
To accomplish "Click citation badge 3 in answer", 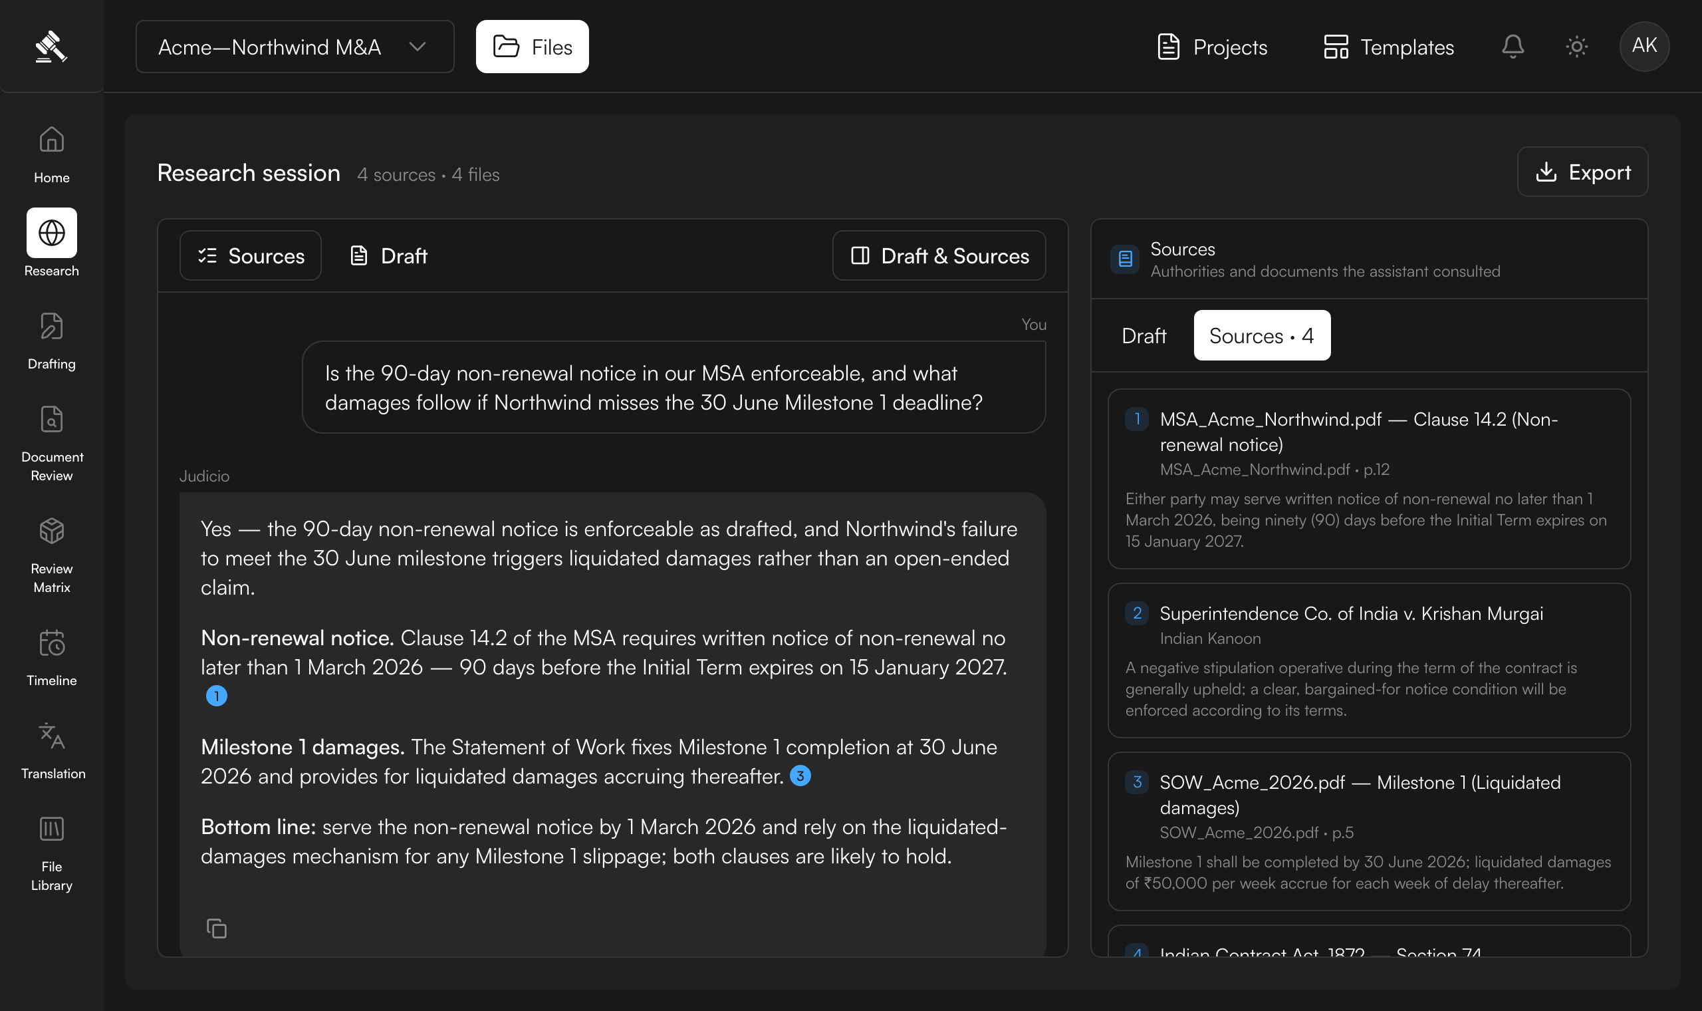I will point(800,776).
